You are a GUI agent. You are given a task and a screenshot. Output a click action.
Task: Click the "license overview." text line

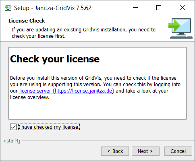(x=30, y=97)
